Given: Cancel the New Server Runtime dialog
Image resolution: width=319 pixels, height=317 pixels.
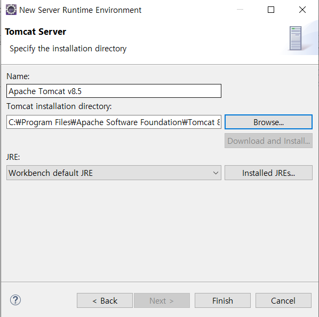Looking at the screenshot, I should point(283,300).
